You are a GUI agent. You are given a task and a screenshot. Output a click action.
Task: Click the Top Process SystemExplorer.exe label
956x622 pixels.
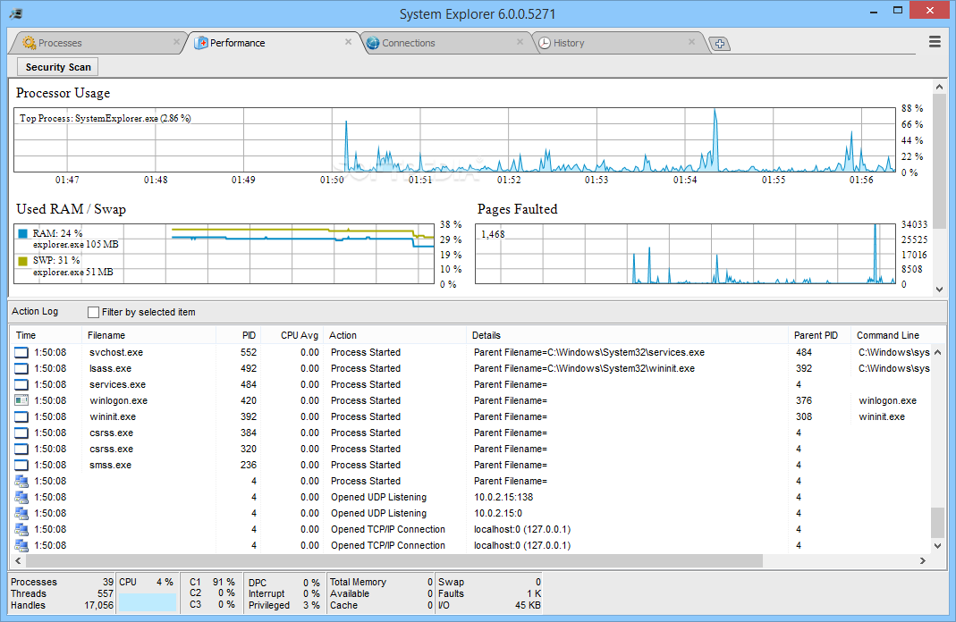(x=105, y=118)
